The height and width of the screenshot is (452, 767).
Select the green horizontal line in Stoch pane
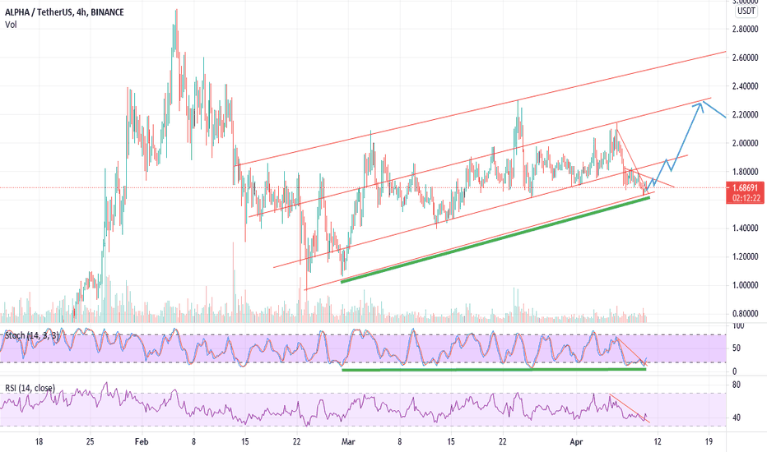(494, 370)
